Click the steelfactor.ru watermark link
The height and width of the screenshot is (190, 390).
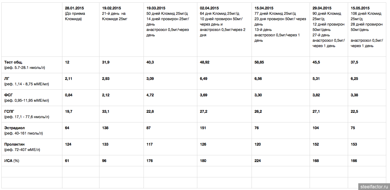pos(374,187)
